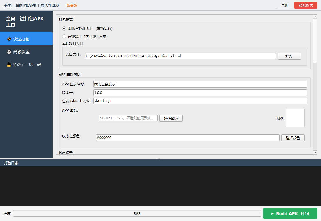Viewport: 321px width, 221px height.
Task: Click the APP icon 预览 thumbnail box
Action: [x=295, y=118]
